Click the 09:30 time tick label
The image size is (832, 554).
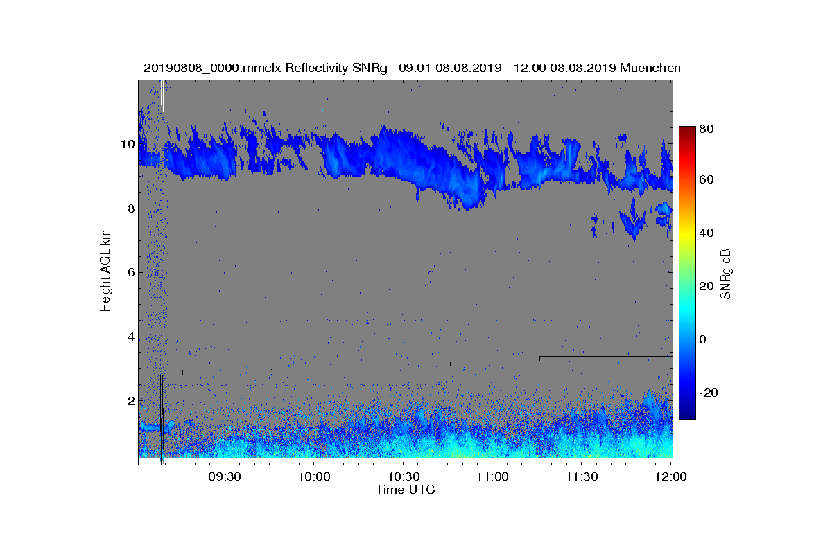225,477
